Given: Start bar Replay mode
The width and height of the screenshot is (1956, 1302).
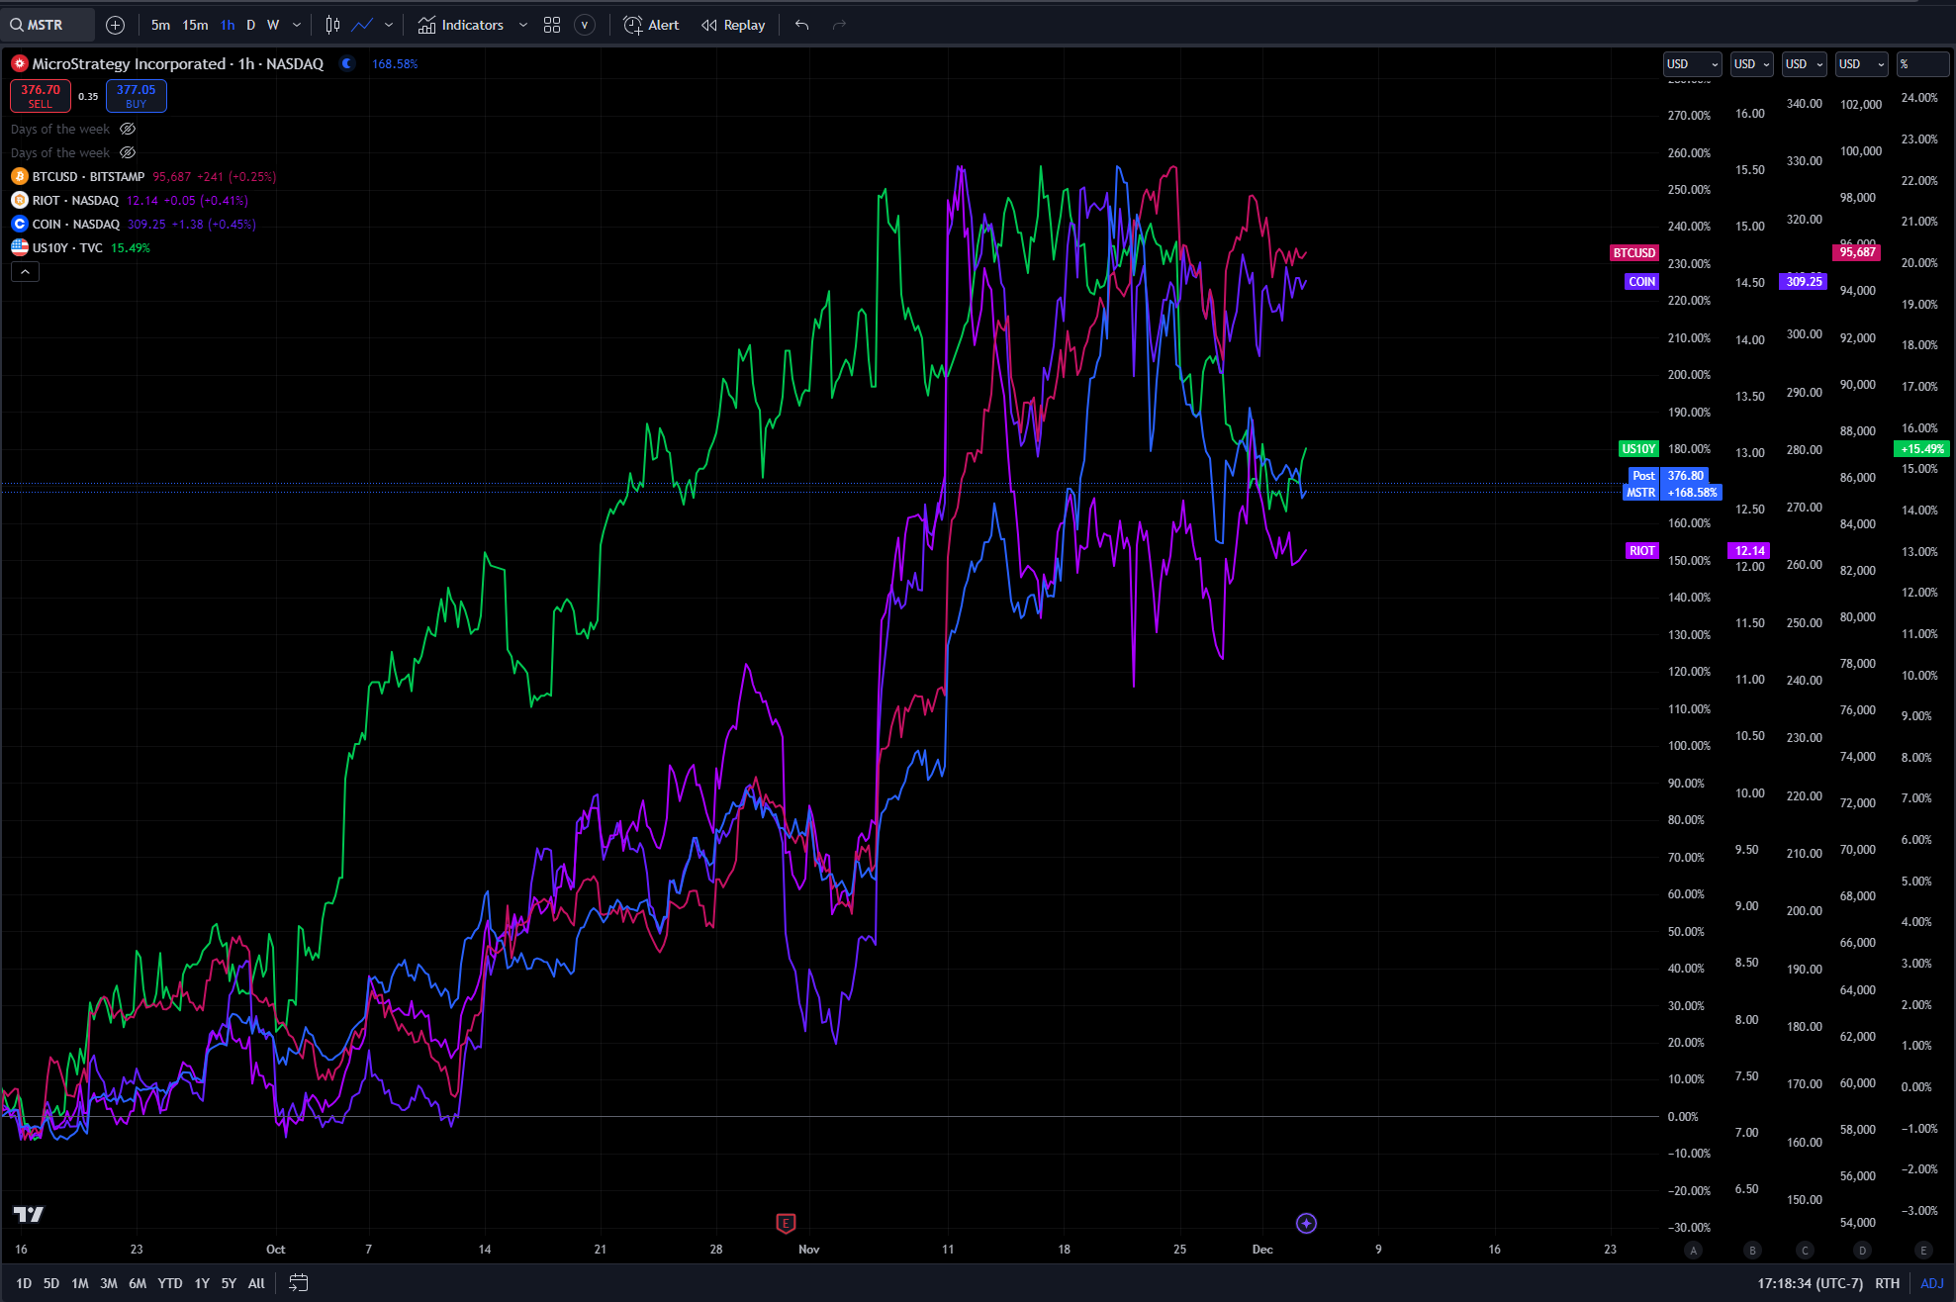Looking at the screenshot, I should pyautogui.click(x=732, y=25).
